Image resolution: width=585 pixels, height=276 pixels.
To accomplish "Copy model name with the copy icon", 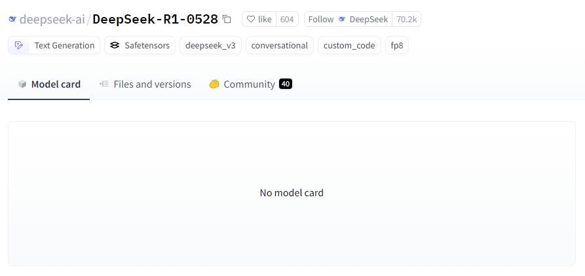I will coord(227,19).
